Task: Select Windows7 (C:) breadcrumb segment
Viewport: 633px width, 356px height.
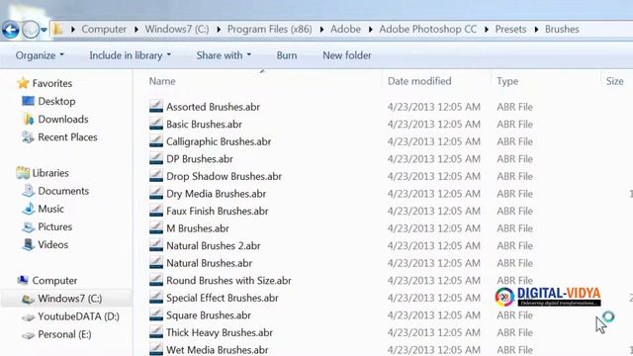Action: point(177,29)
